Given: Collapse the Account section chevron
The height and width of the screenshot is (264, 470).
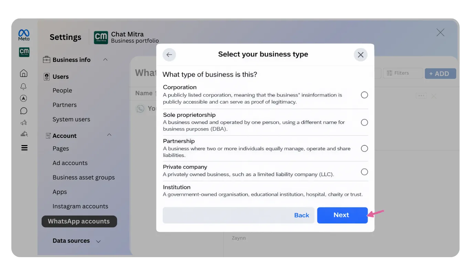Looking at the screenshot, I should pyautogui.click(x=109, y=135).
